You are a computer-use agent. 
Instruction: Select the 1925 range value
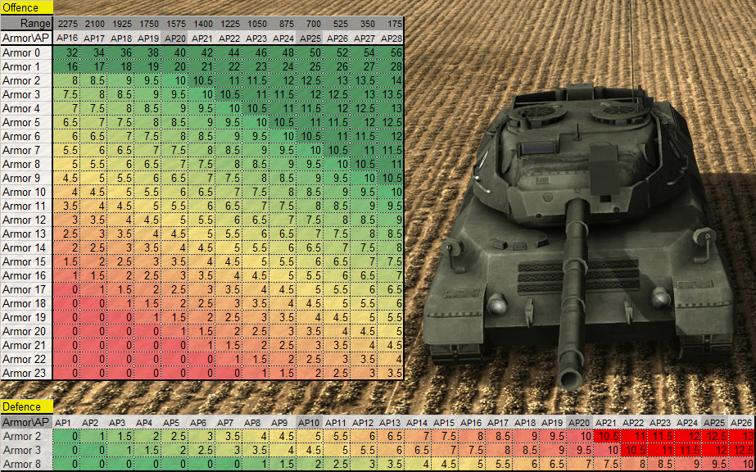[121, 24]
